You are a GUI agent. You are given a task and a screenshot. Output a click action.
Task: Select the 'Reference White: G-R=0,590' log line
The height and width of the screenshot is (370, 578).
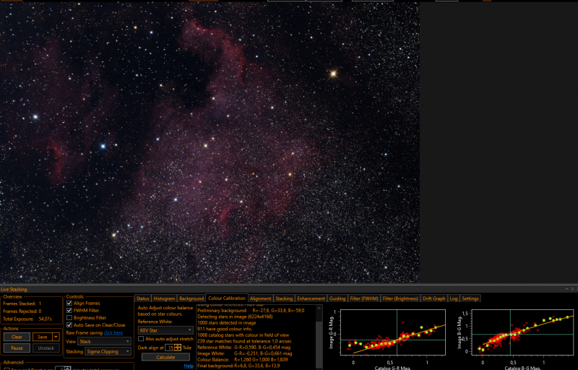tap(243, 348)
